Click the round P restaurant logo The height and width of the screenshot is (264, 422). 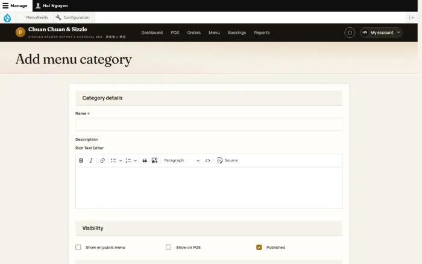coord(20,33)
